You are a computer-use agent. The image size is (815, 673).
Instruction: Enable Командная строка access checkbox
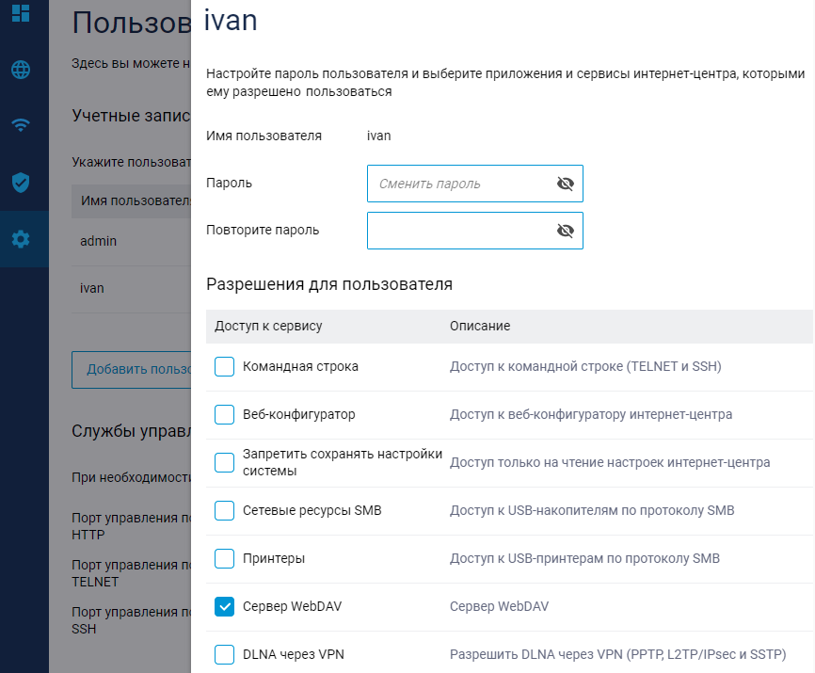pyautogui.click(x=225, y=367)
